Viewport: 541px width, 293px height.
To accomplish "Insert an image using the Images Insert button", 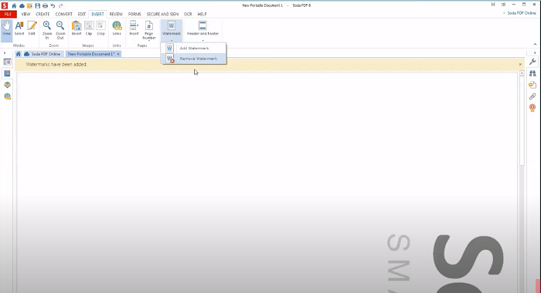I will click(x=77, y=29).
